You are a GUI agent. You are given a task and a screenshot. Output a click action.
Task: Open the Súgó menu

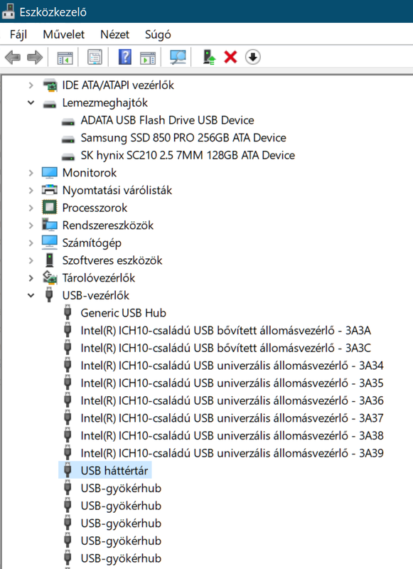point(158,35)
